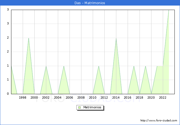The width and height of the screenshot is (180, 125).
Task: Click the 2011 peak data point
Action: tap(99, 66)
